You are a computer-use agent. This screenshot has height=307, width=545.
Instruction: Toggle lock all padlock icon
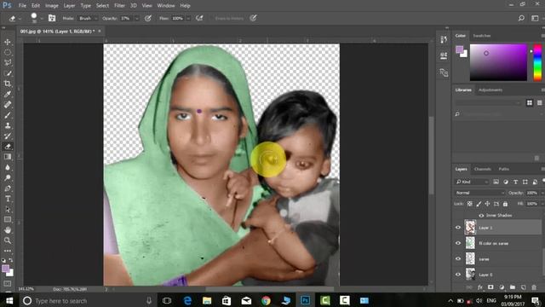(505, 204)
